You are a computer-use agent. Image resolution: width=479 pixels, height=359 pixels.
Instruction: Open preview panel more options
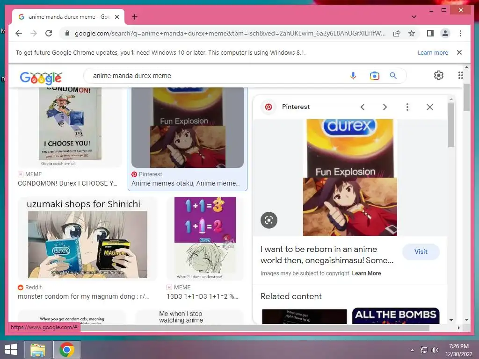(407, 107)
